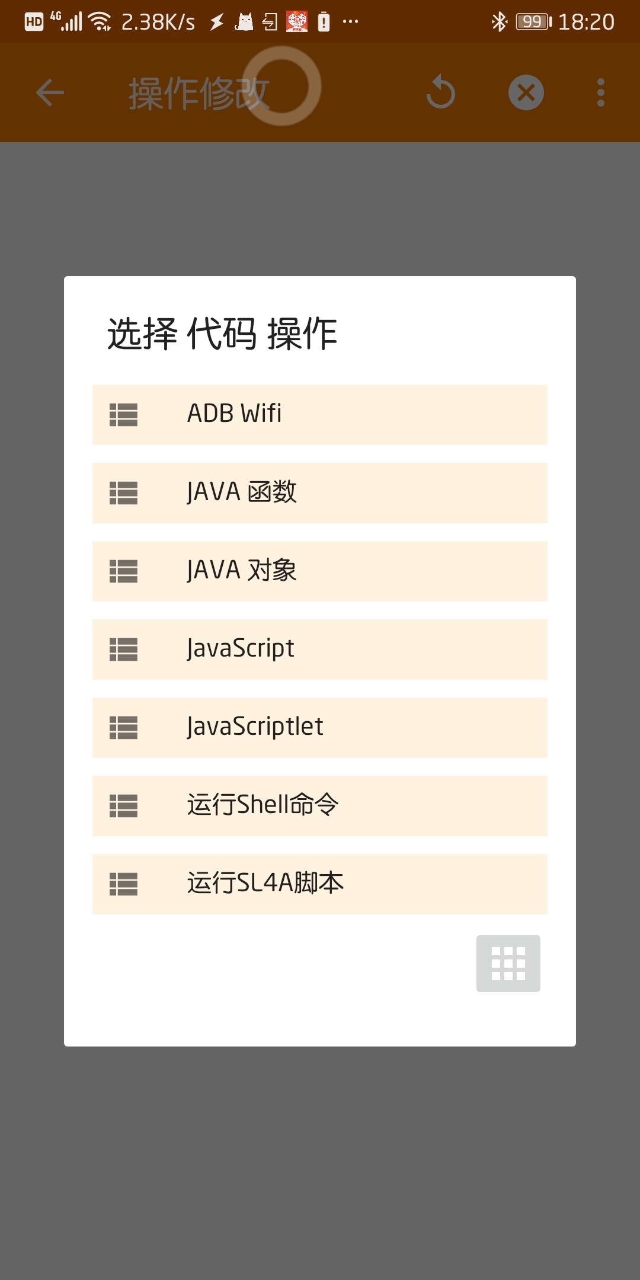Viewport: 640px width, 1280px height.
Task: Tap list icon beside JAVA 函数
Action: (x=123, y=493)
